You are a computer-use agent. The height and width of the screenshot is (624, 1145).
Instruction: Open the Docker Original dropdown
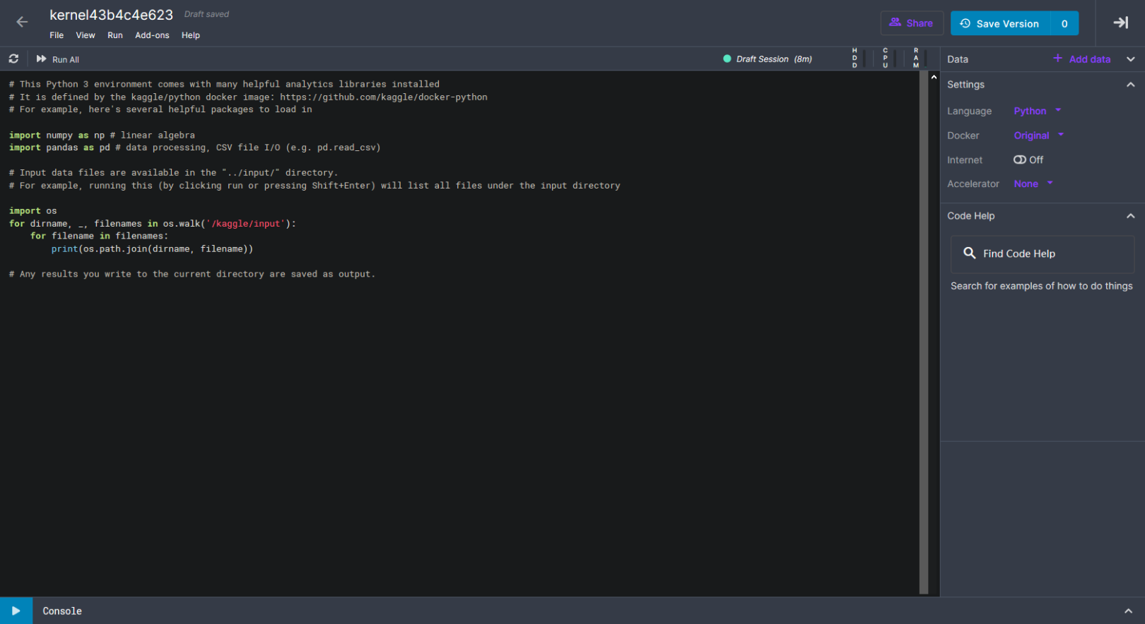(1038, 136)
